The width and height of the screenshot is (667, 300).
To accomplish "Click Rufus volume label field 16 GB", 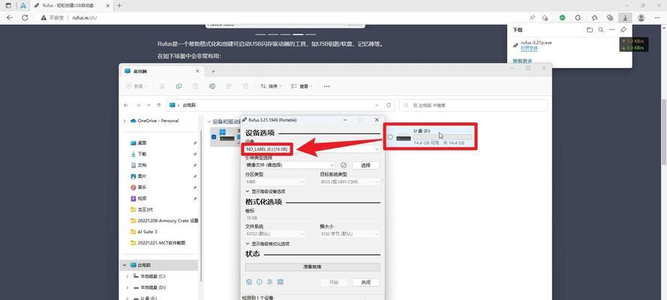I will pyautogui.click(x=312, y=218).
